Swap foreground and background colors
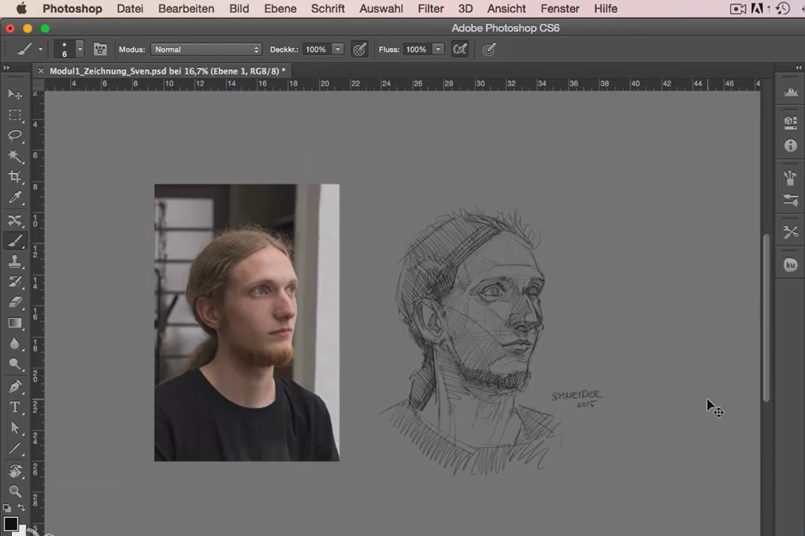805x536 pixels. (x=21, y=507)
